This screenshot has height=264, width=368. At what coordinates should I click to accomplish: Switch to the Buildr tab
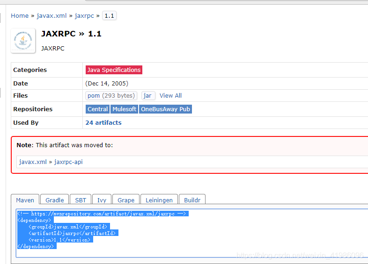click(192, 200)
